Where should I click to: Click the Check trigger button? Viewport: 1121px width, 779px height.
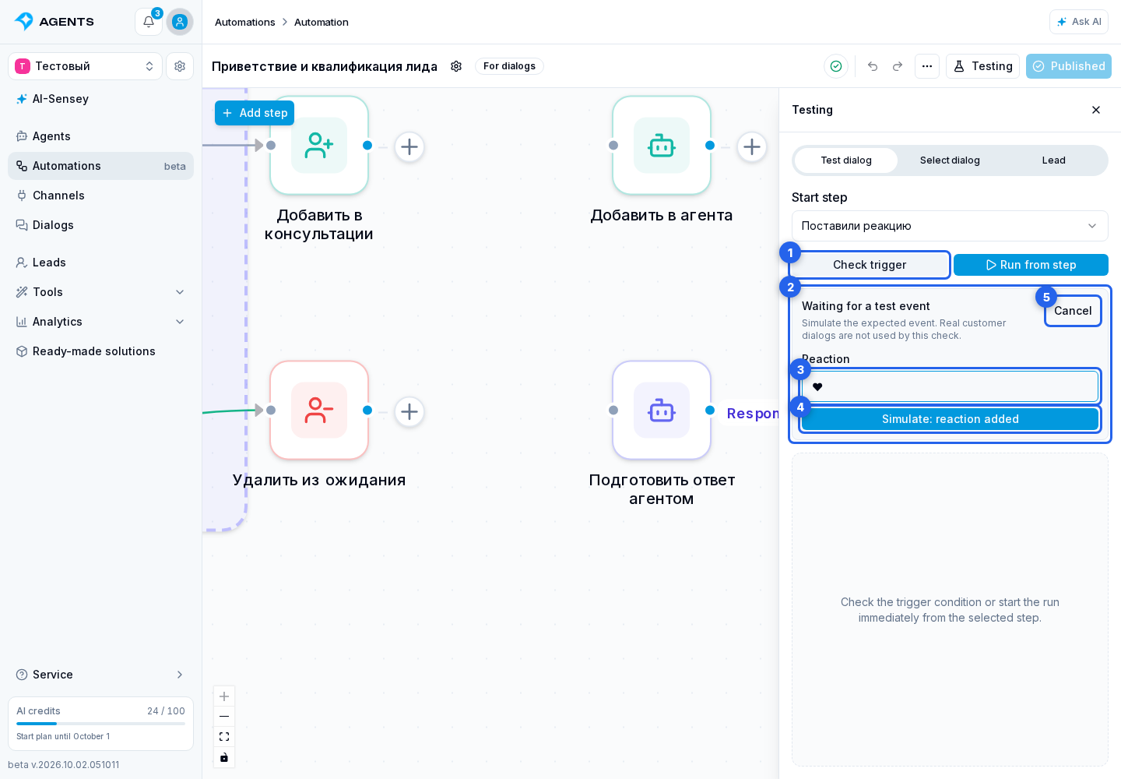click(x=870, y=265)
